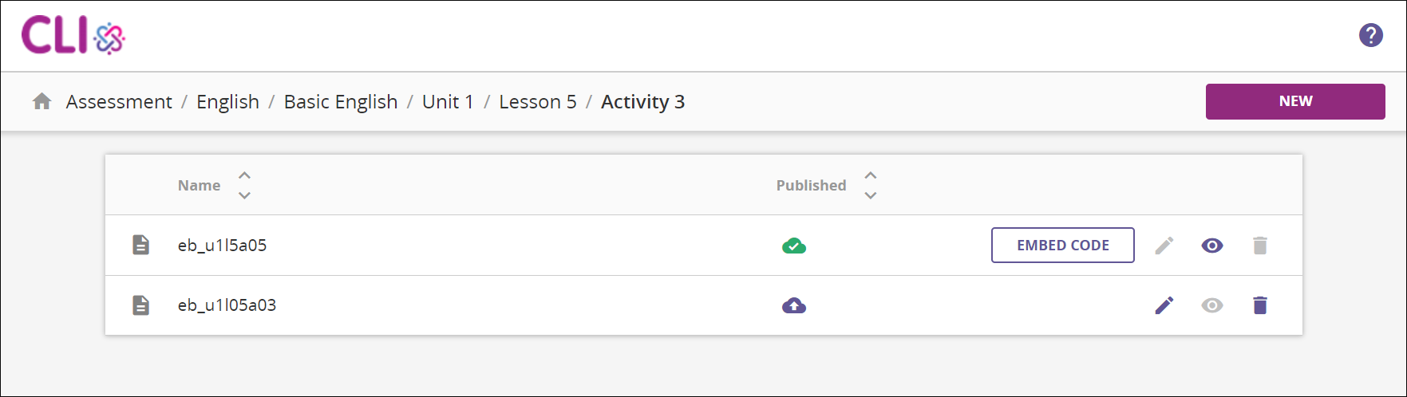This screenshot has width=1407, height=397.
Task: Click the pencil icon for eb_u1l5a05
Action: point(1164,246)
